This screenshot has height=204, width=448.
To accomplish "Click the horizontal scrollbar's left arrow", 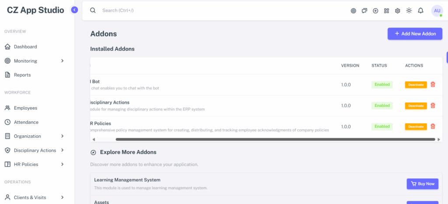I will click(x=94, y=139).
